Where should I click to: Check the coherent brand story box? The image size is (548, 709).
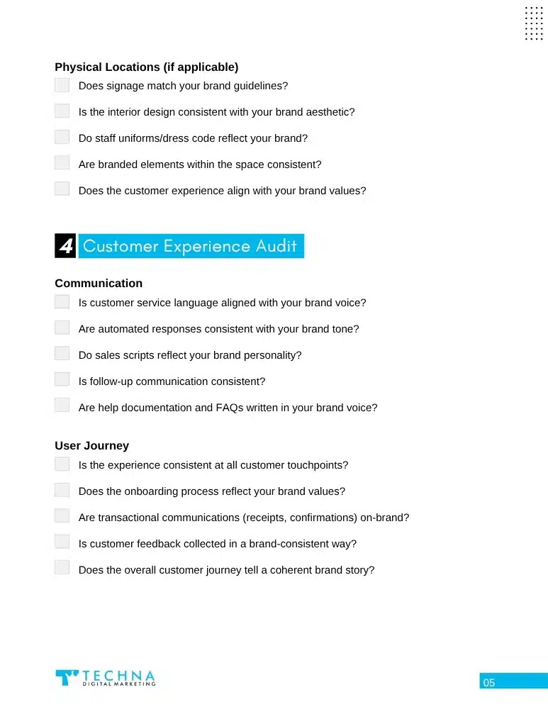62,568
